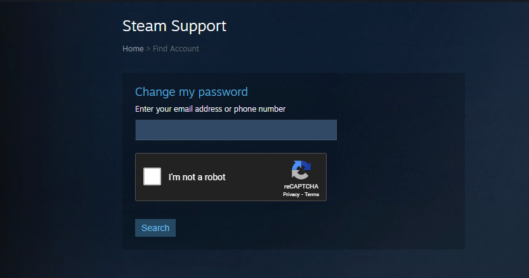Viewport: 529px width, 278px height.
Task: Click the reCAPTCHA text under the logo
Action: coord(301,186)
